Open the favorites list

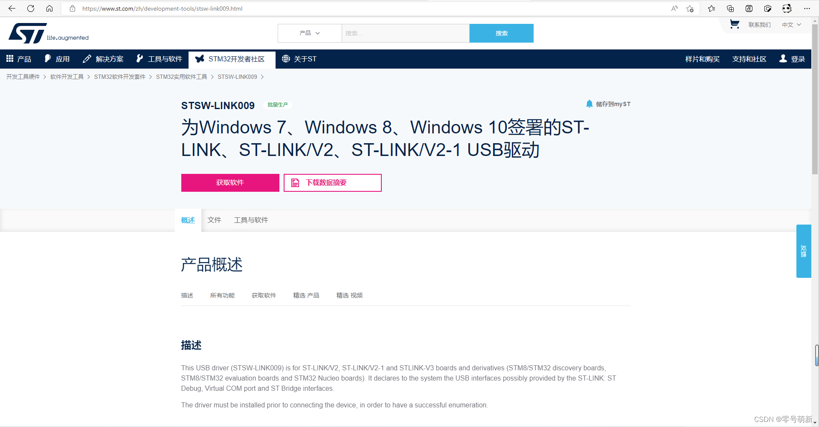pos(712,9)
